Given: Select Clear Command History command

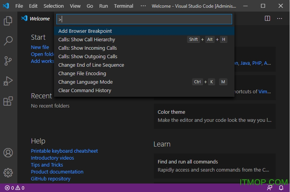Looking at the screenshot, I should 144,91.
